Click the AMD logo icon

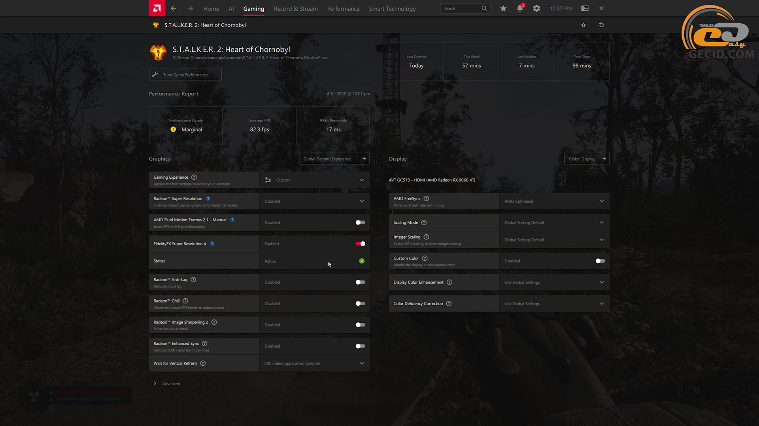coord(157,8)
